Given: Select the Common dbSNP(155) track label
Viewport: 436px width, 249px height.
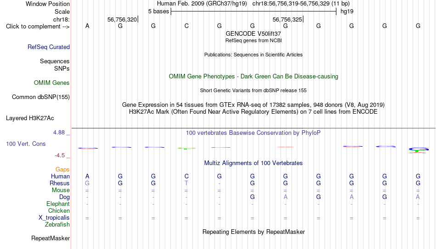Looking at the screenshot, I should (40, 97).
